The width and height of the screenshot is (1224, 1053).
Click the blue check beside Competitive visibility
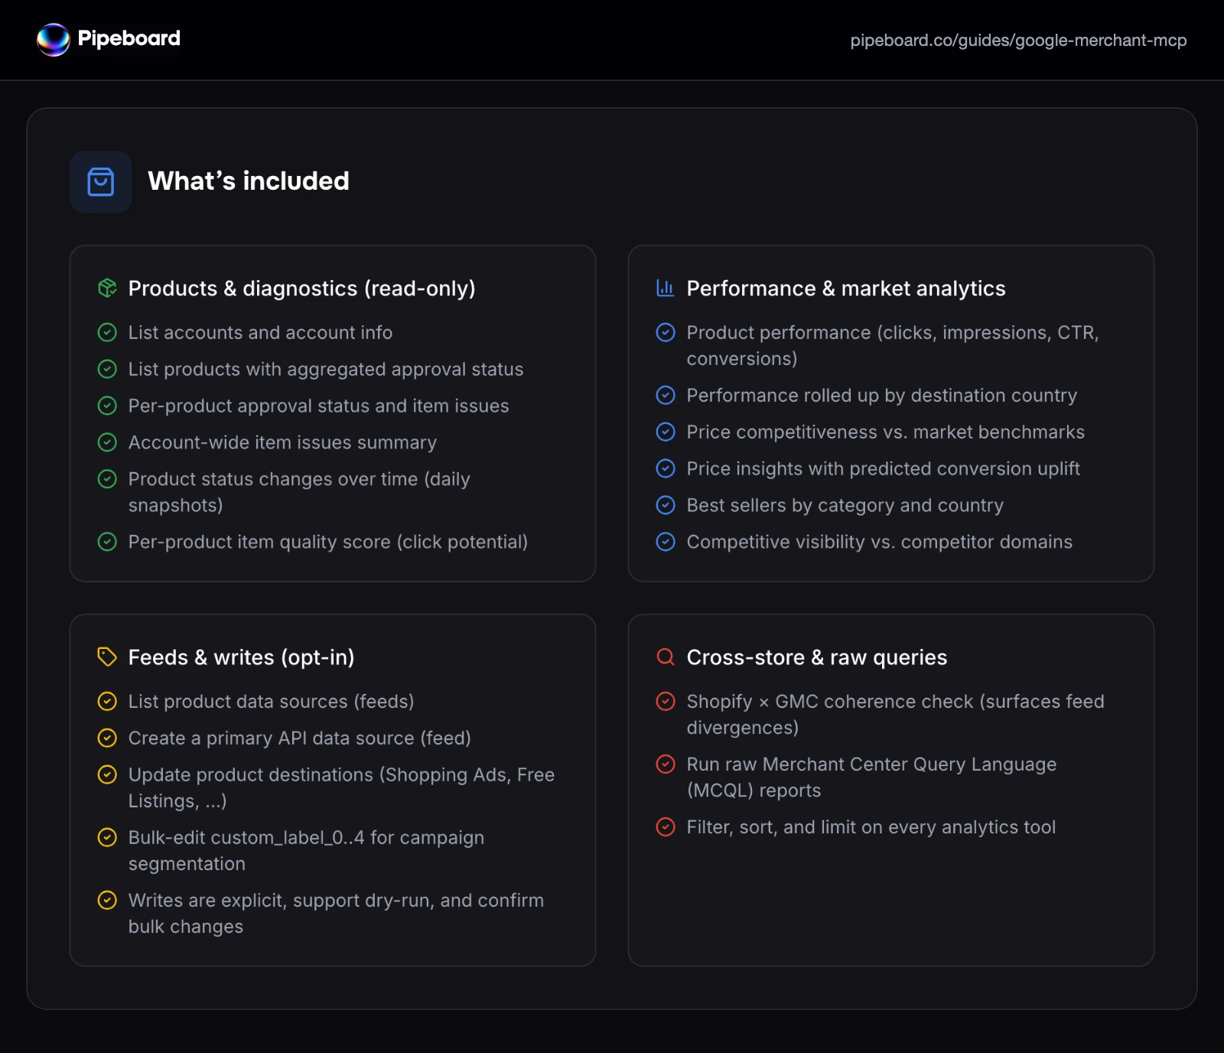pyautogui.click(x=666, y=542)
